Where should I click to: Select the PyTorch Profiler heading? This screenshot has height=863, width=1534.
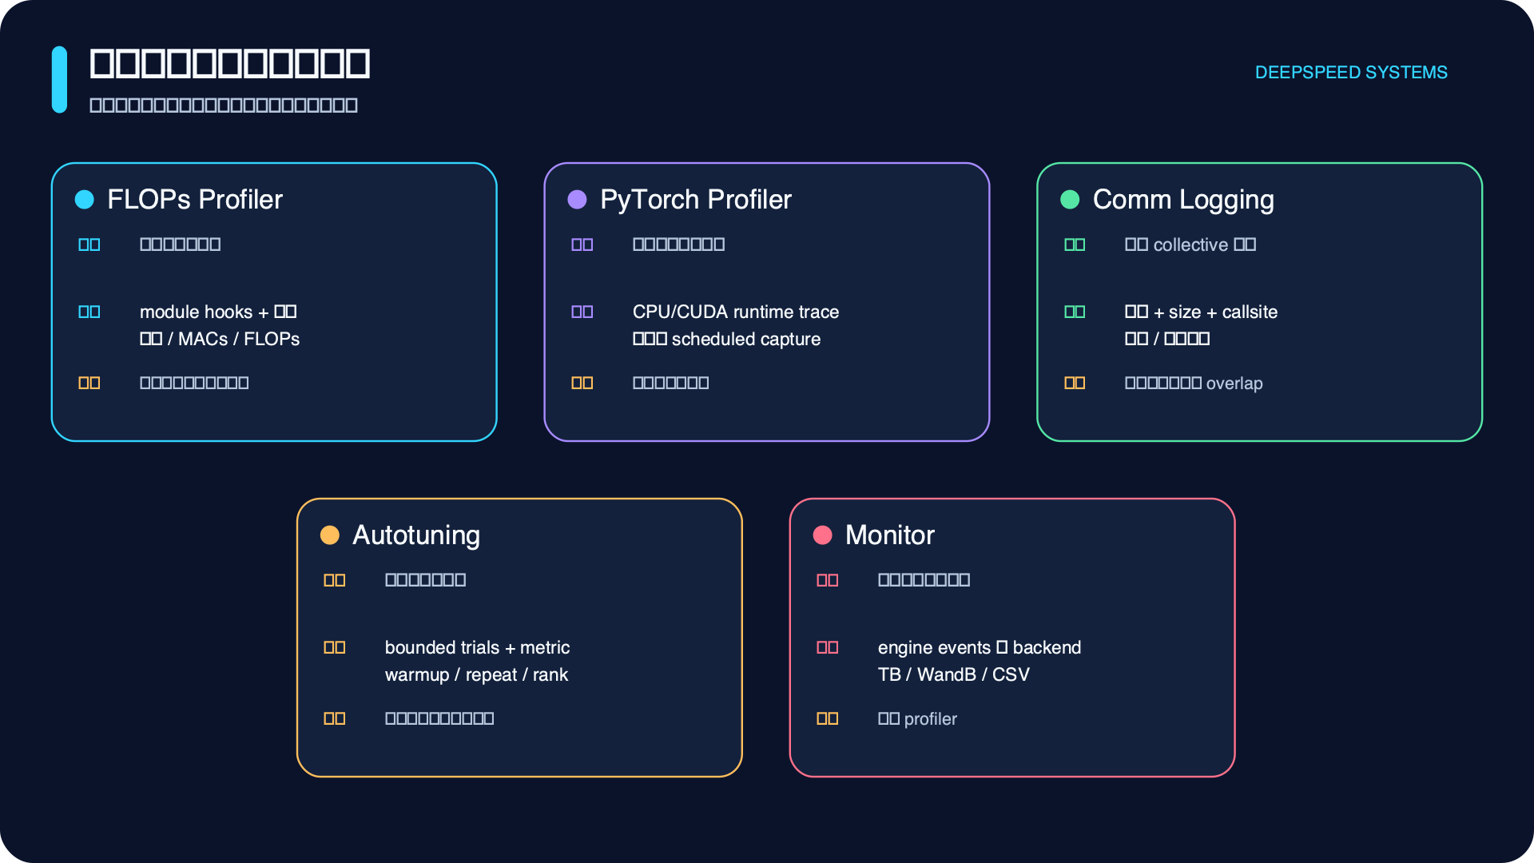(x=696, y=200)
